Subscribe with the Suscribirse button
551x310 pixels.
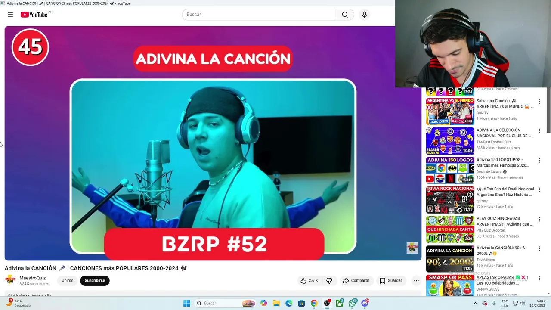tap(95, 280)
